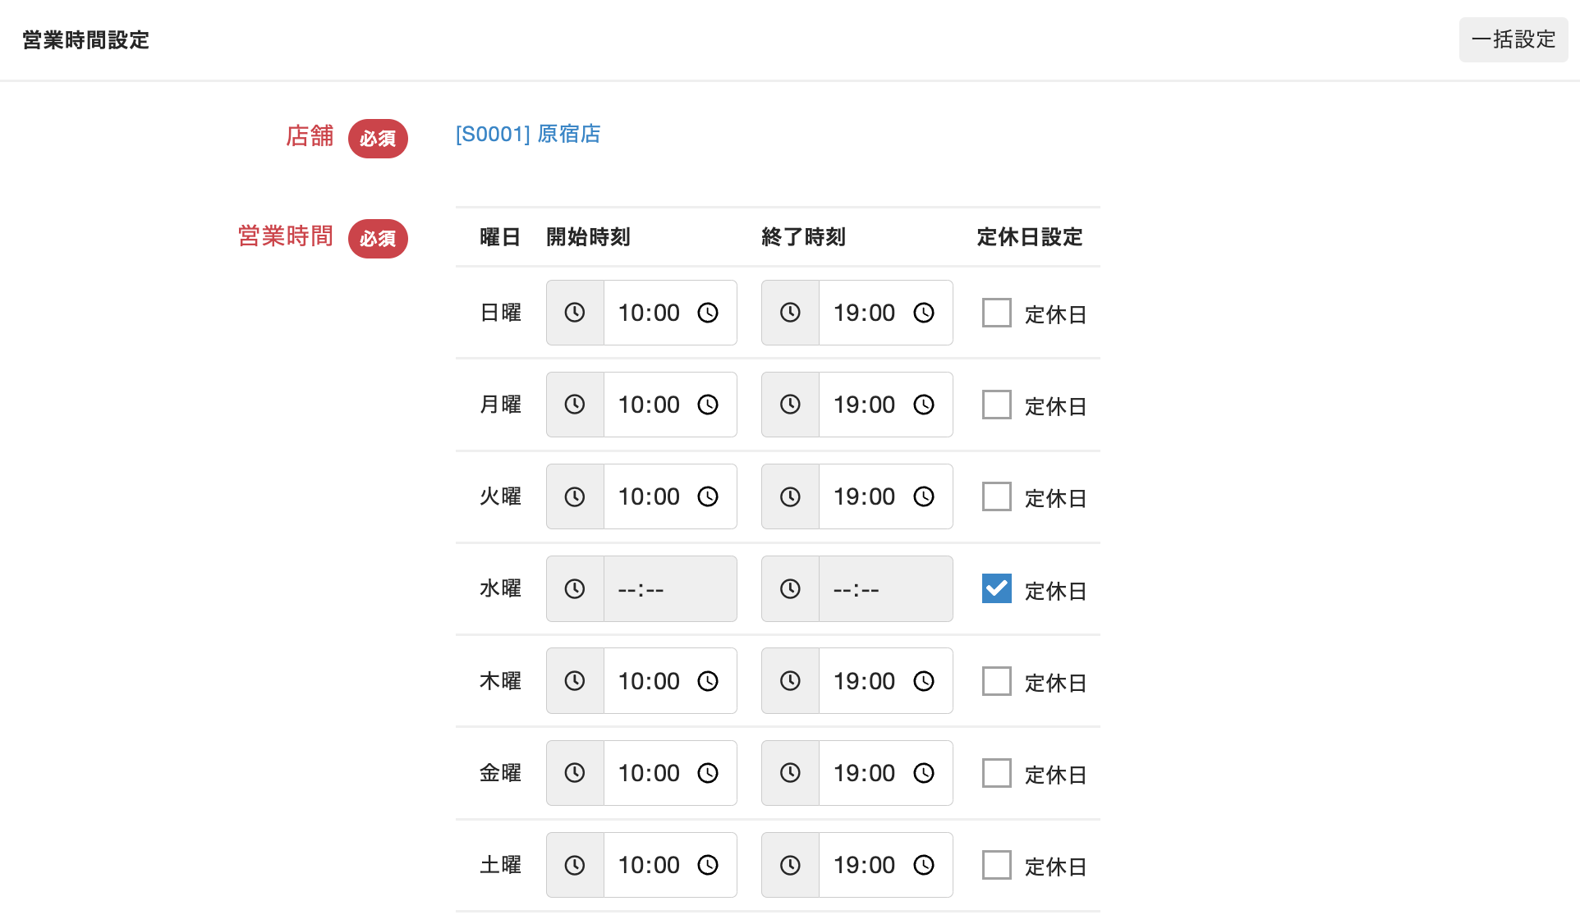Open time picker inside Sunday end time field

coord(924,313)
